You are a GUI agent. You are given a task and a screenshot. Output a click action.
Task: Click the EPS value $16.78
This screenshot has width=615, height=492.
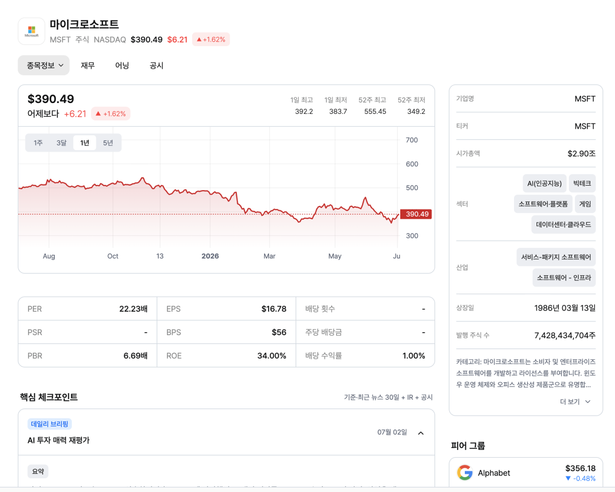coord(274,309)
